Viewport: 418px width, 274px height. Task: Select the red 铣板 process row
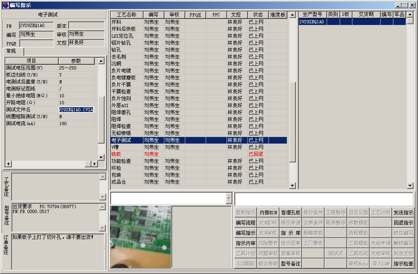199,154
